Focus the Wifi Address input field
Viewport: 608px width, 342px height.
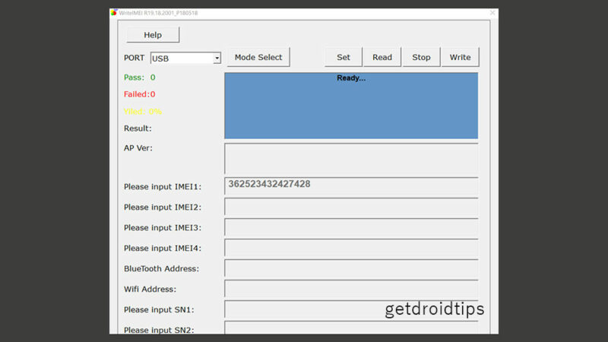click(351, 289)
